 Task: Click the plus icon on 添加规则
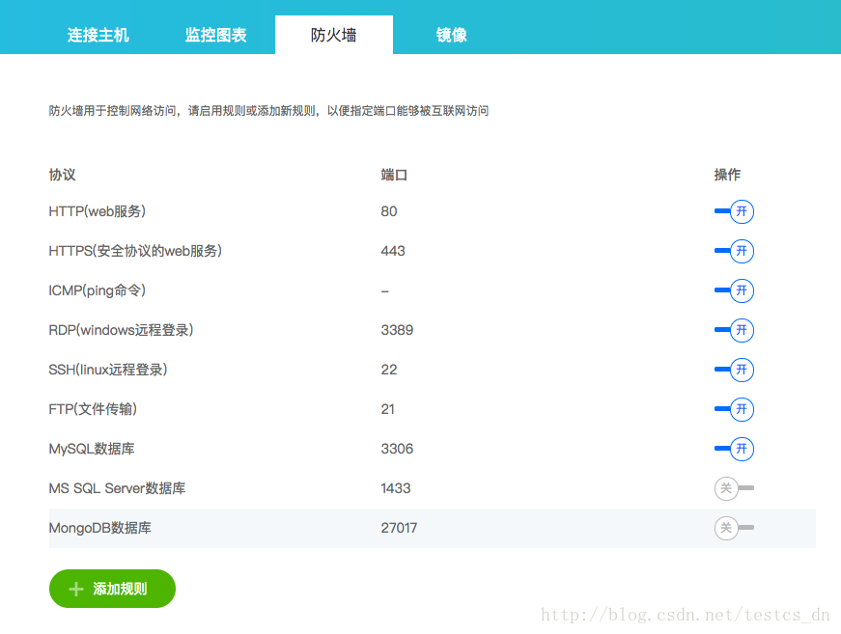(76, 589)
